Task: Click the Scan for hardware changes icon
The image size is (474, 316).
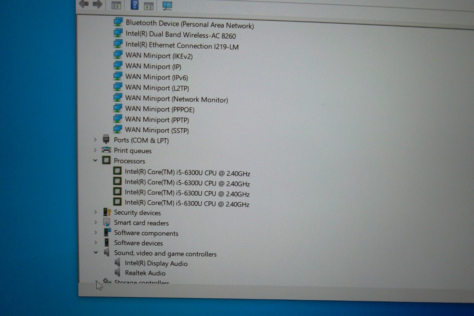Action: (x=167, y=6)
